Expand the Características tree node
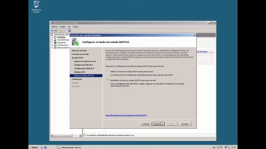Image resolution: width=266 pixels, height=149 pixels. coord(52,40)
